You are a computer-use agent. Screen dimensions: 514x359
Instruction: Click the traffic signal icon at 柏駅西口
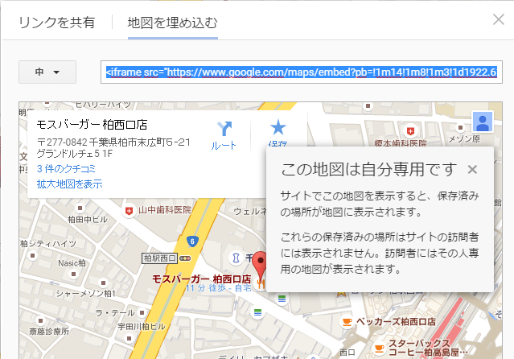click(x=185, y=258)
